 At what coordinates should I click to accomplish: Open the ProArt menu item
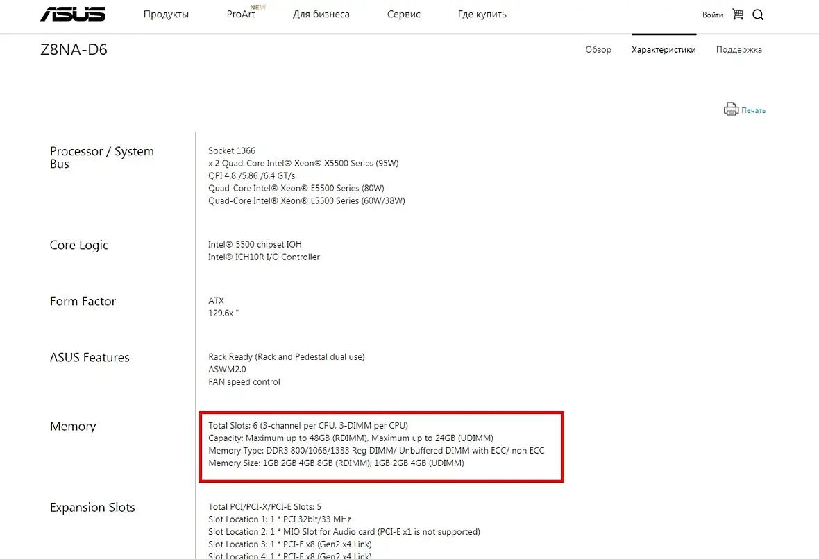tap(241, 14)
